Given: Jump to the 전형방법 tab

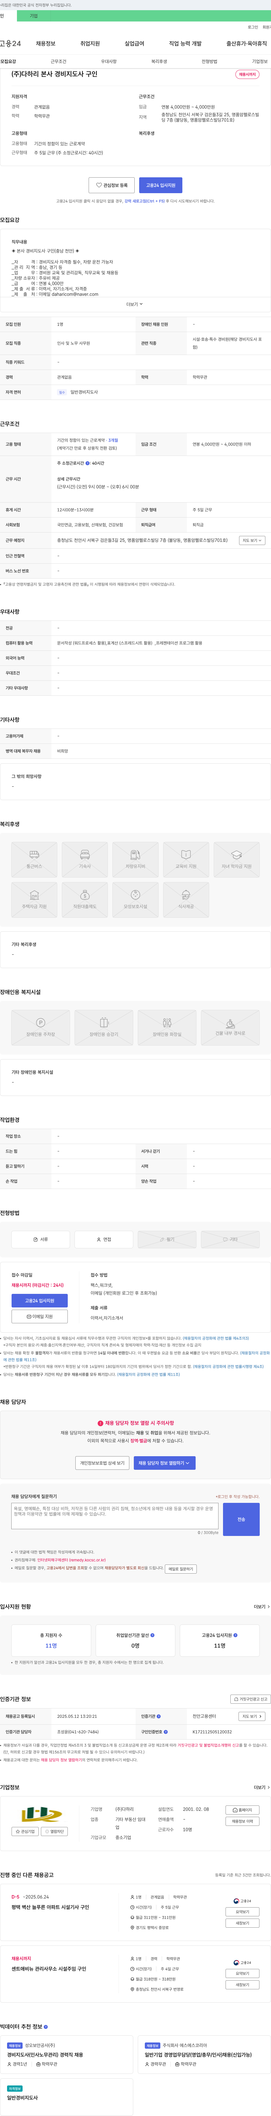Looking at the screenshot, I should pyautogui.click(x=209, y=62).
